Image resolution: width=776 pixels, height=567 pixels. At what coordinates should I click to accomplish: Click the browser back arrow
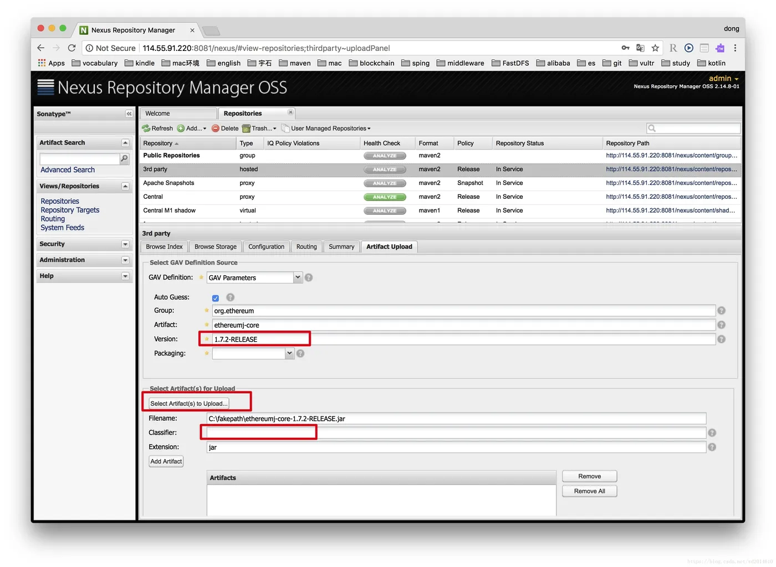pos(40,48)
